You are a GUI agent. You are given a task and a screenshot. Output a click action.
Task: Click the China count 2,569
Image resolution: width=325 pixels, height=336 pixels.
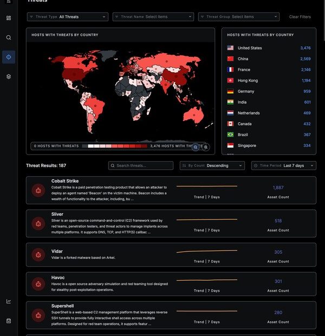click(x=305, y=59)
